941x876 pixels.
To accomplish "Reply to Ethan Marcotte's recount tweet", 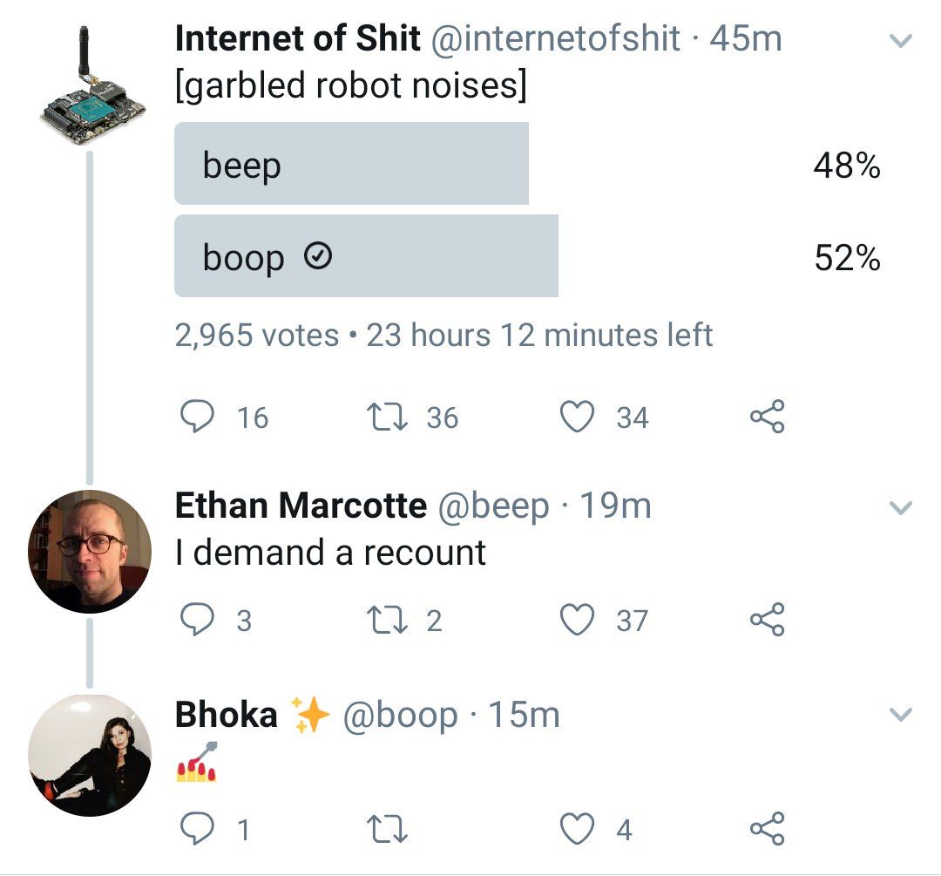I will 198,619.
